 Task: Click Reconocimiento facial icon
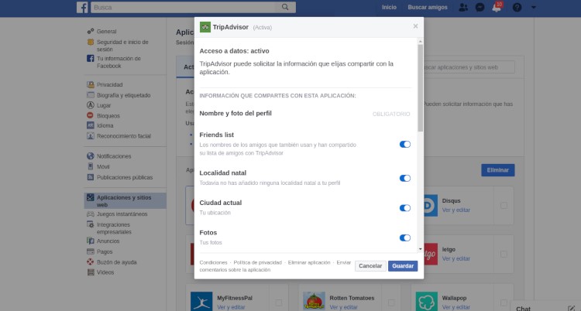[x=91, y=136]
